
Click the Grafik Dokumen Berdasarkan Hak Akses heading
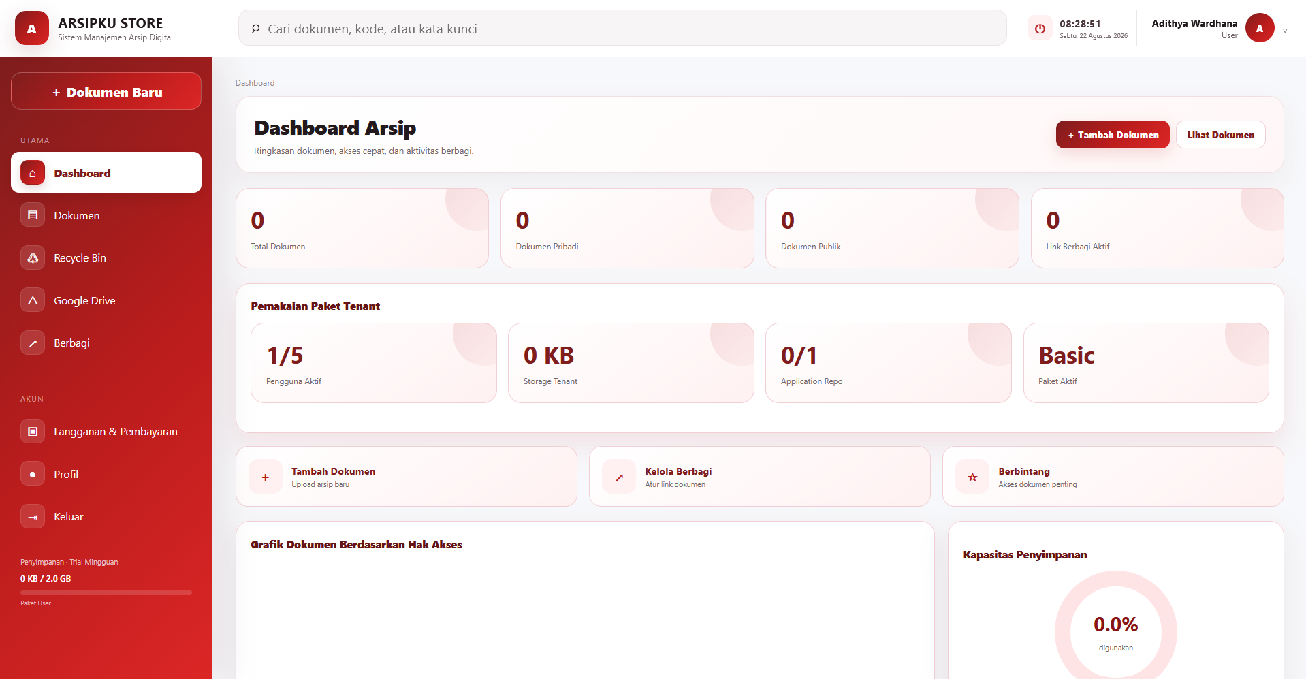[x=356, y=545]
